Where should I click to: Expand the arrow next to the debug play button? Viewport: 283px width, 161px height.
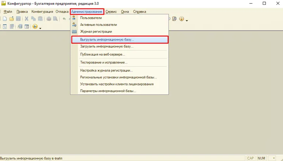(40, 27)
